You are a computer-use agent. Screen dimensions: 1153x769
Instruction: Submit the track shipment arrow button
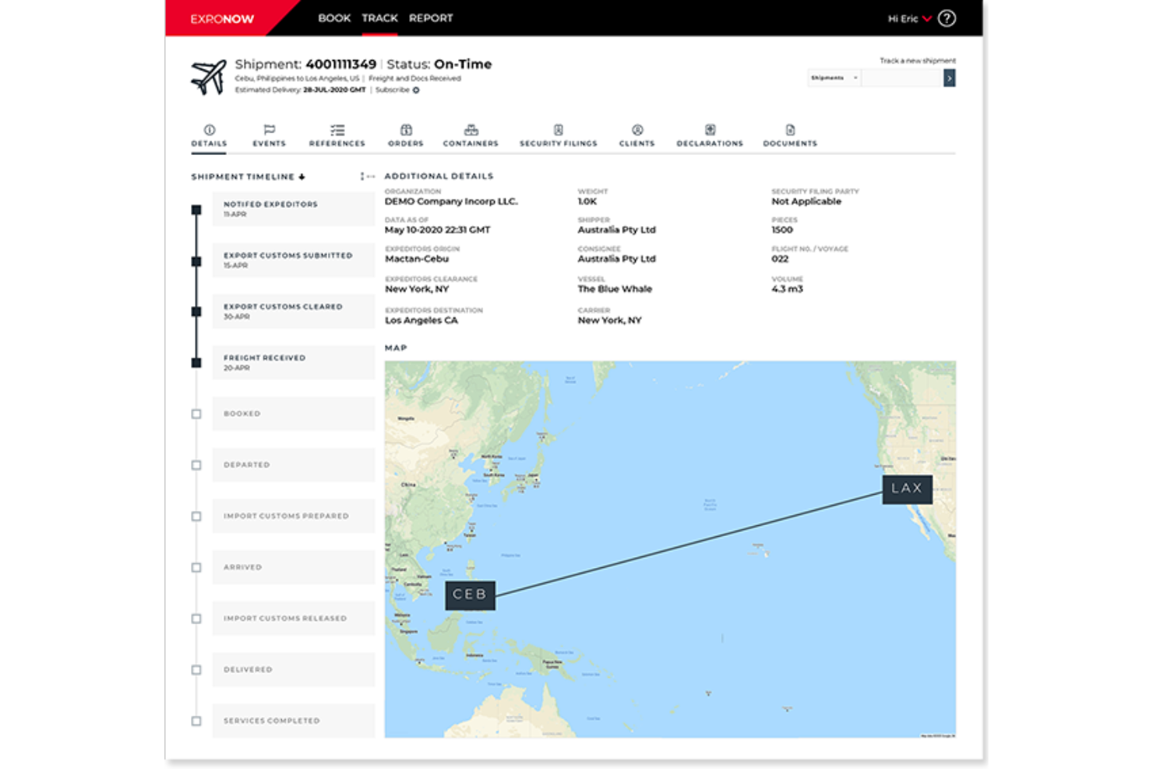(x=949, y=77)
